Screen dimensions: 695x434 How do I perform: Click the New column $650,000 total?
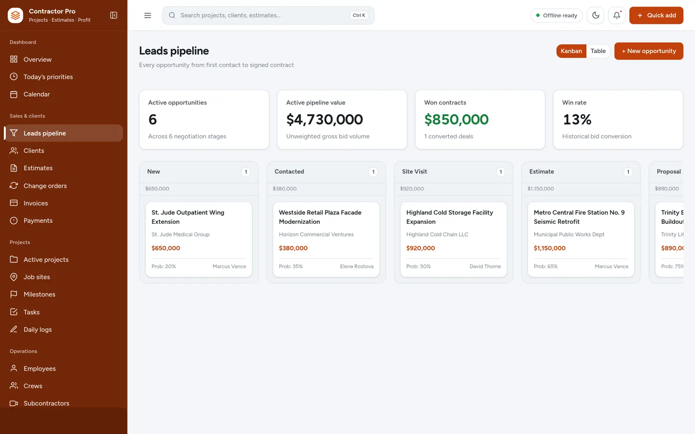tap(157, 189)
